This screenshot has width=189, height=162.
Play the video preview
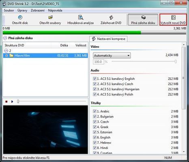[12, 101]
